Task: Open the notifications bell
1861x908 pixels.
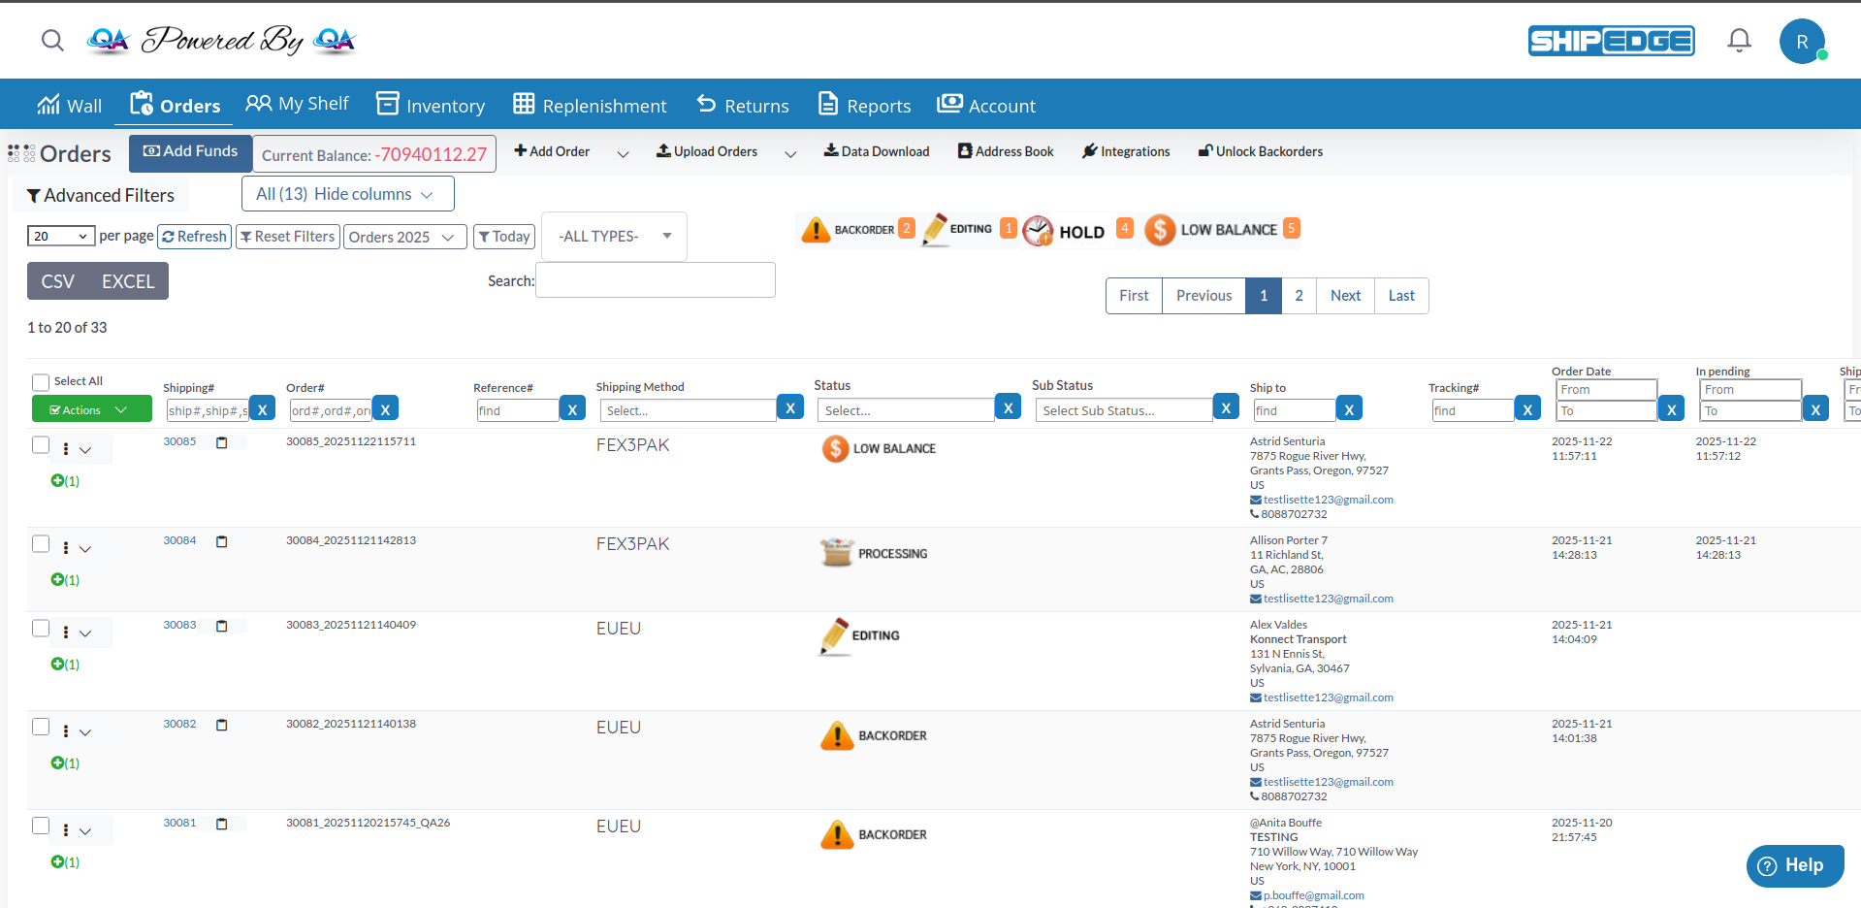Action: (x=1739, y=41)
